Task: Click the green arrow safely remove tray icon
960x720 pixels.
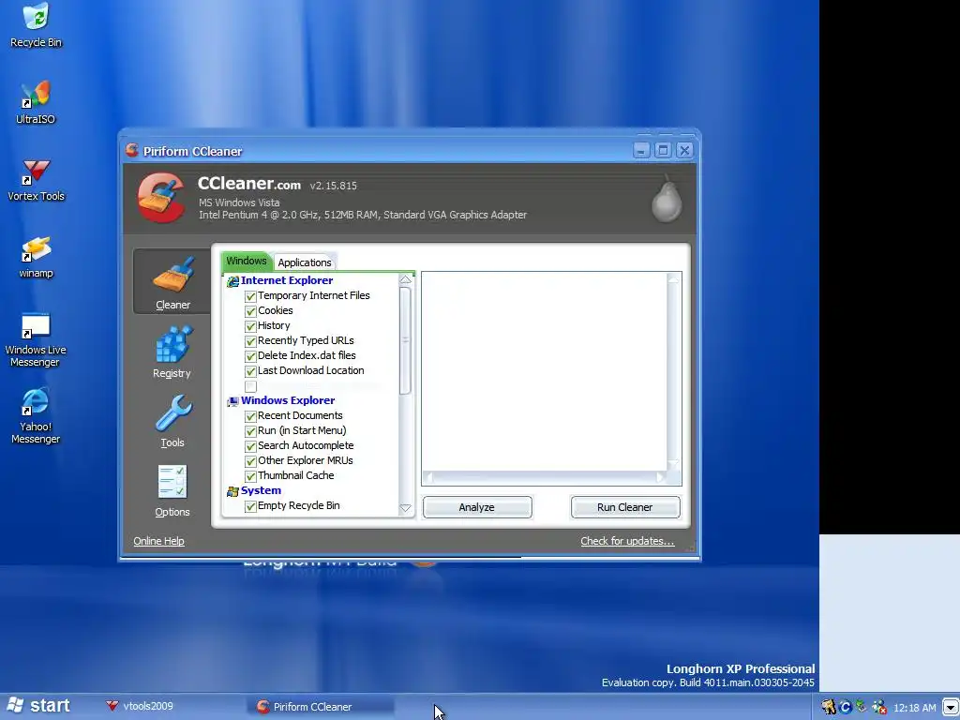Action: pos(862,707)
